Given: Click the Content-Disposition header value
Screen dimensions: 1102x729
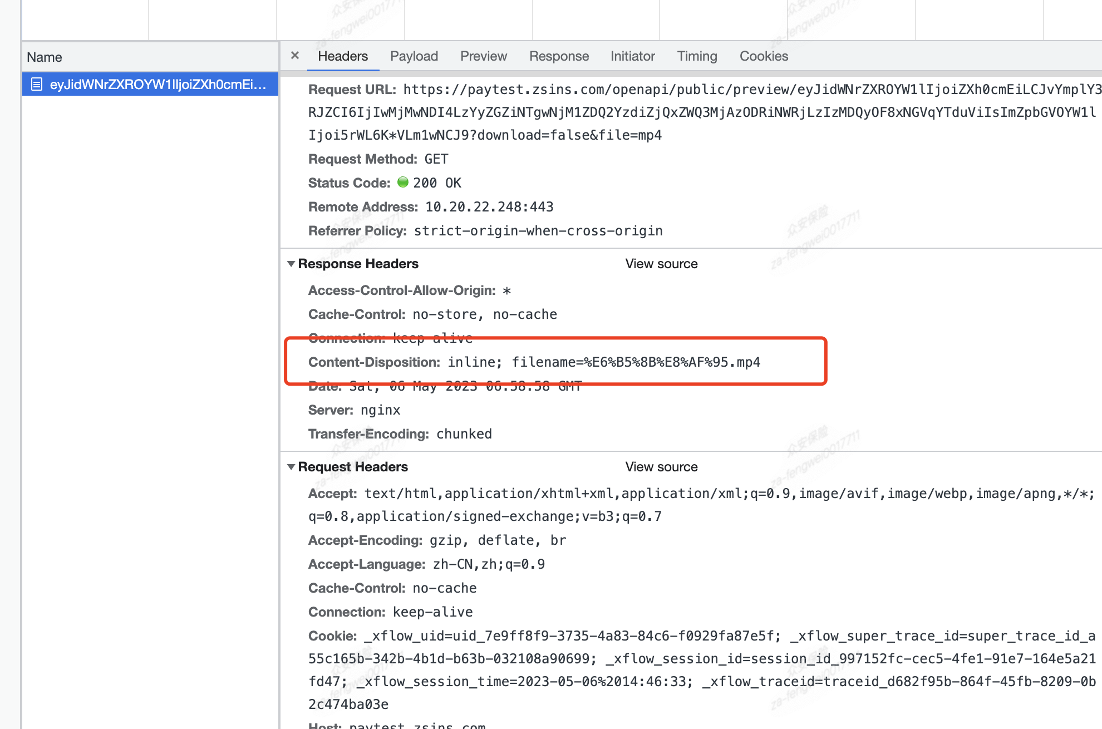Looking at the screenshot, I should 604,362.
